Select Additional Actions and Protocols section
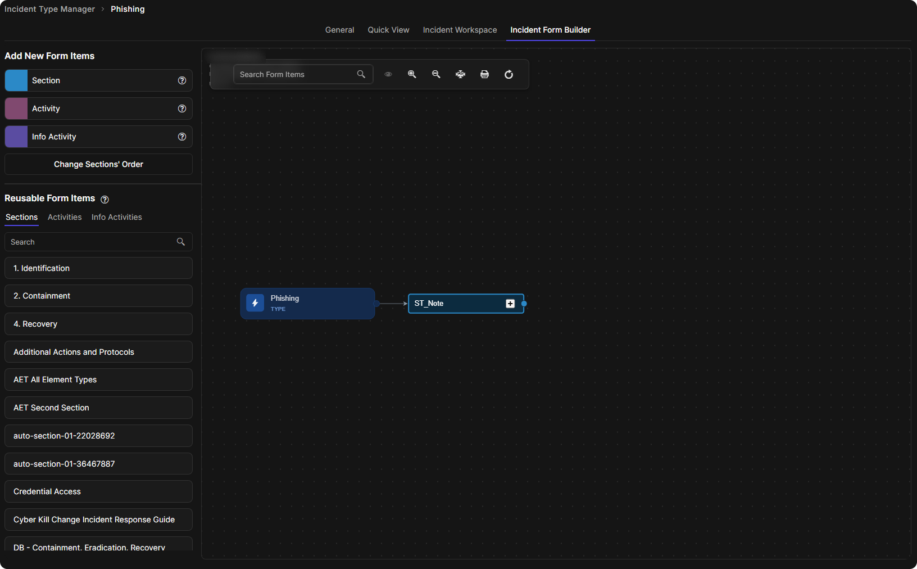 [98, 352]
